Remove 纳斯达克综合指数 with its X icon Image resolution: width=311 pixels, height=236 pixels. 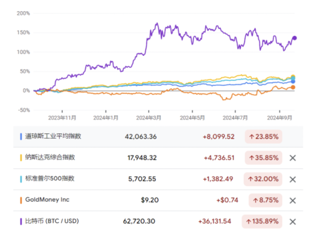[292, 158]
